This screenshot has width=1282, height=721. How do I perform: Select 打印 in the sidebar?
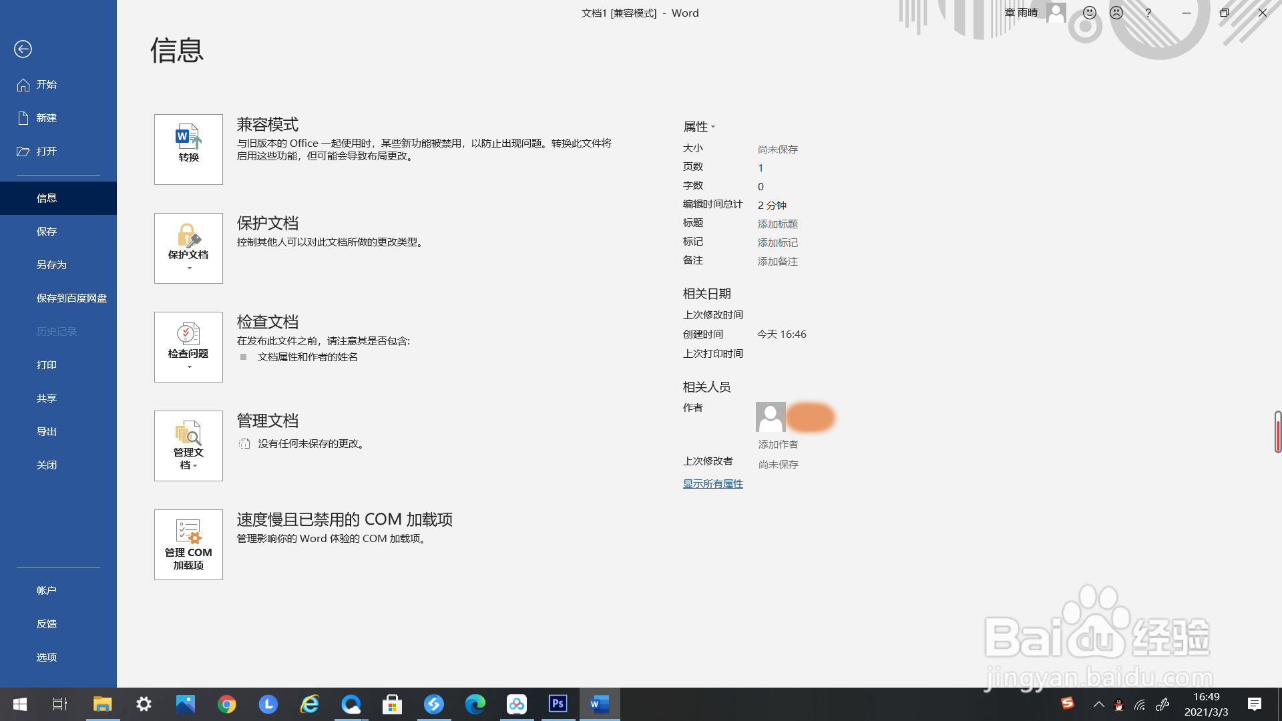pos(47,365)
